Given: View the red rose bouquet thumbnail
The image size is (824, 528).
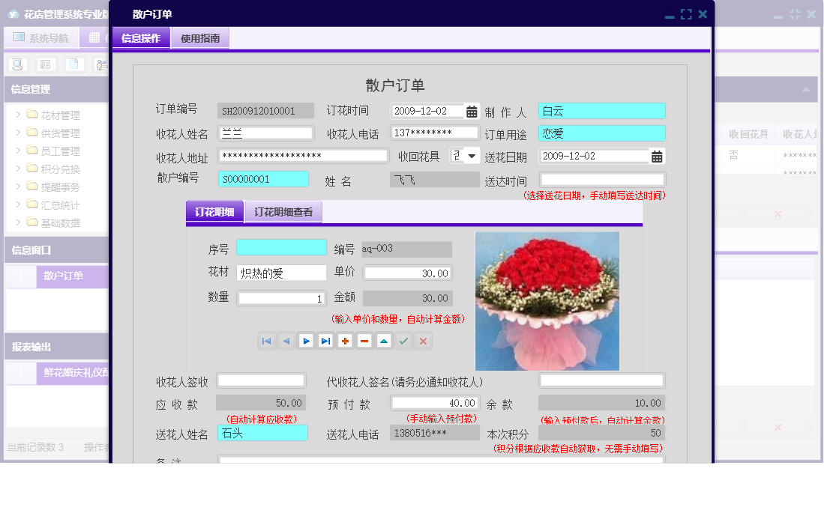Looking at the screenshot, I should (x=547, y=300).
